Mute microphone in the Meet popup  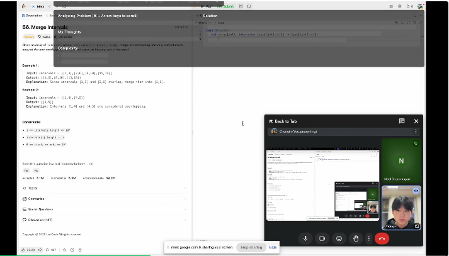[305, 238]
